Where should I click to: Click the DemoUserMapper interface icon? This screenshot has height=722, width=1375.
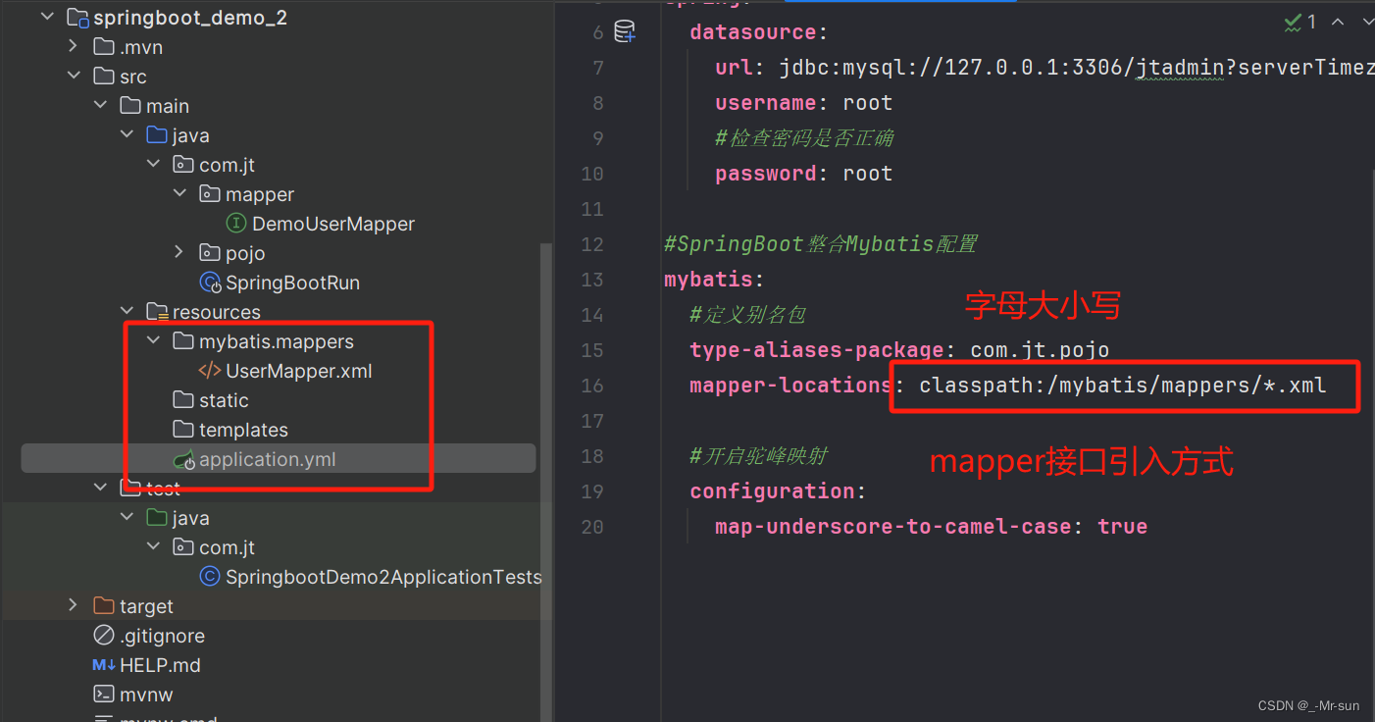(x=236, y=224)
